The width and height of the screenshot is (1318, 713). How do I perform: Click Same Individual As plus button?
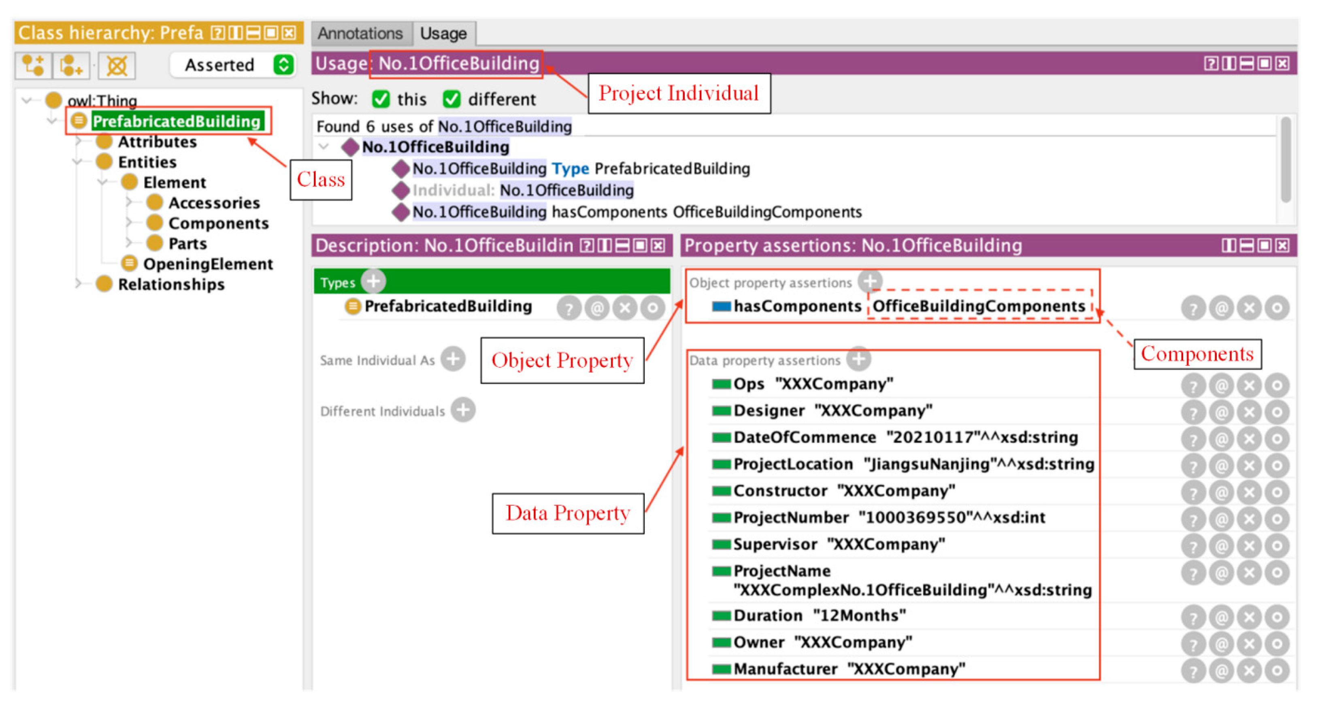[x=453, y=359]
